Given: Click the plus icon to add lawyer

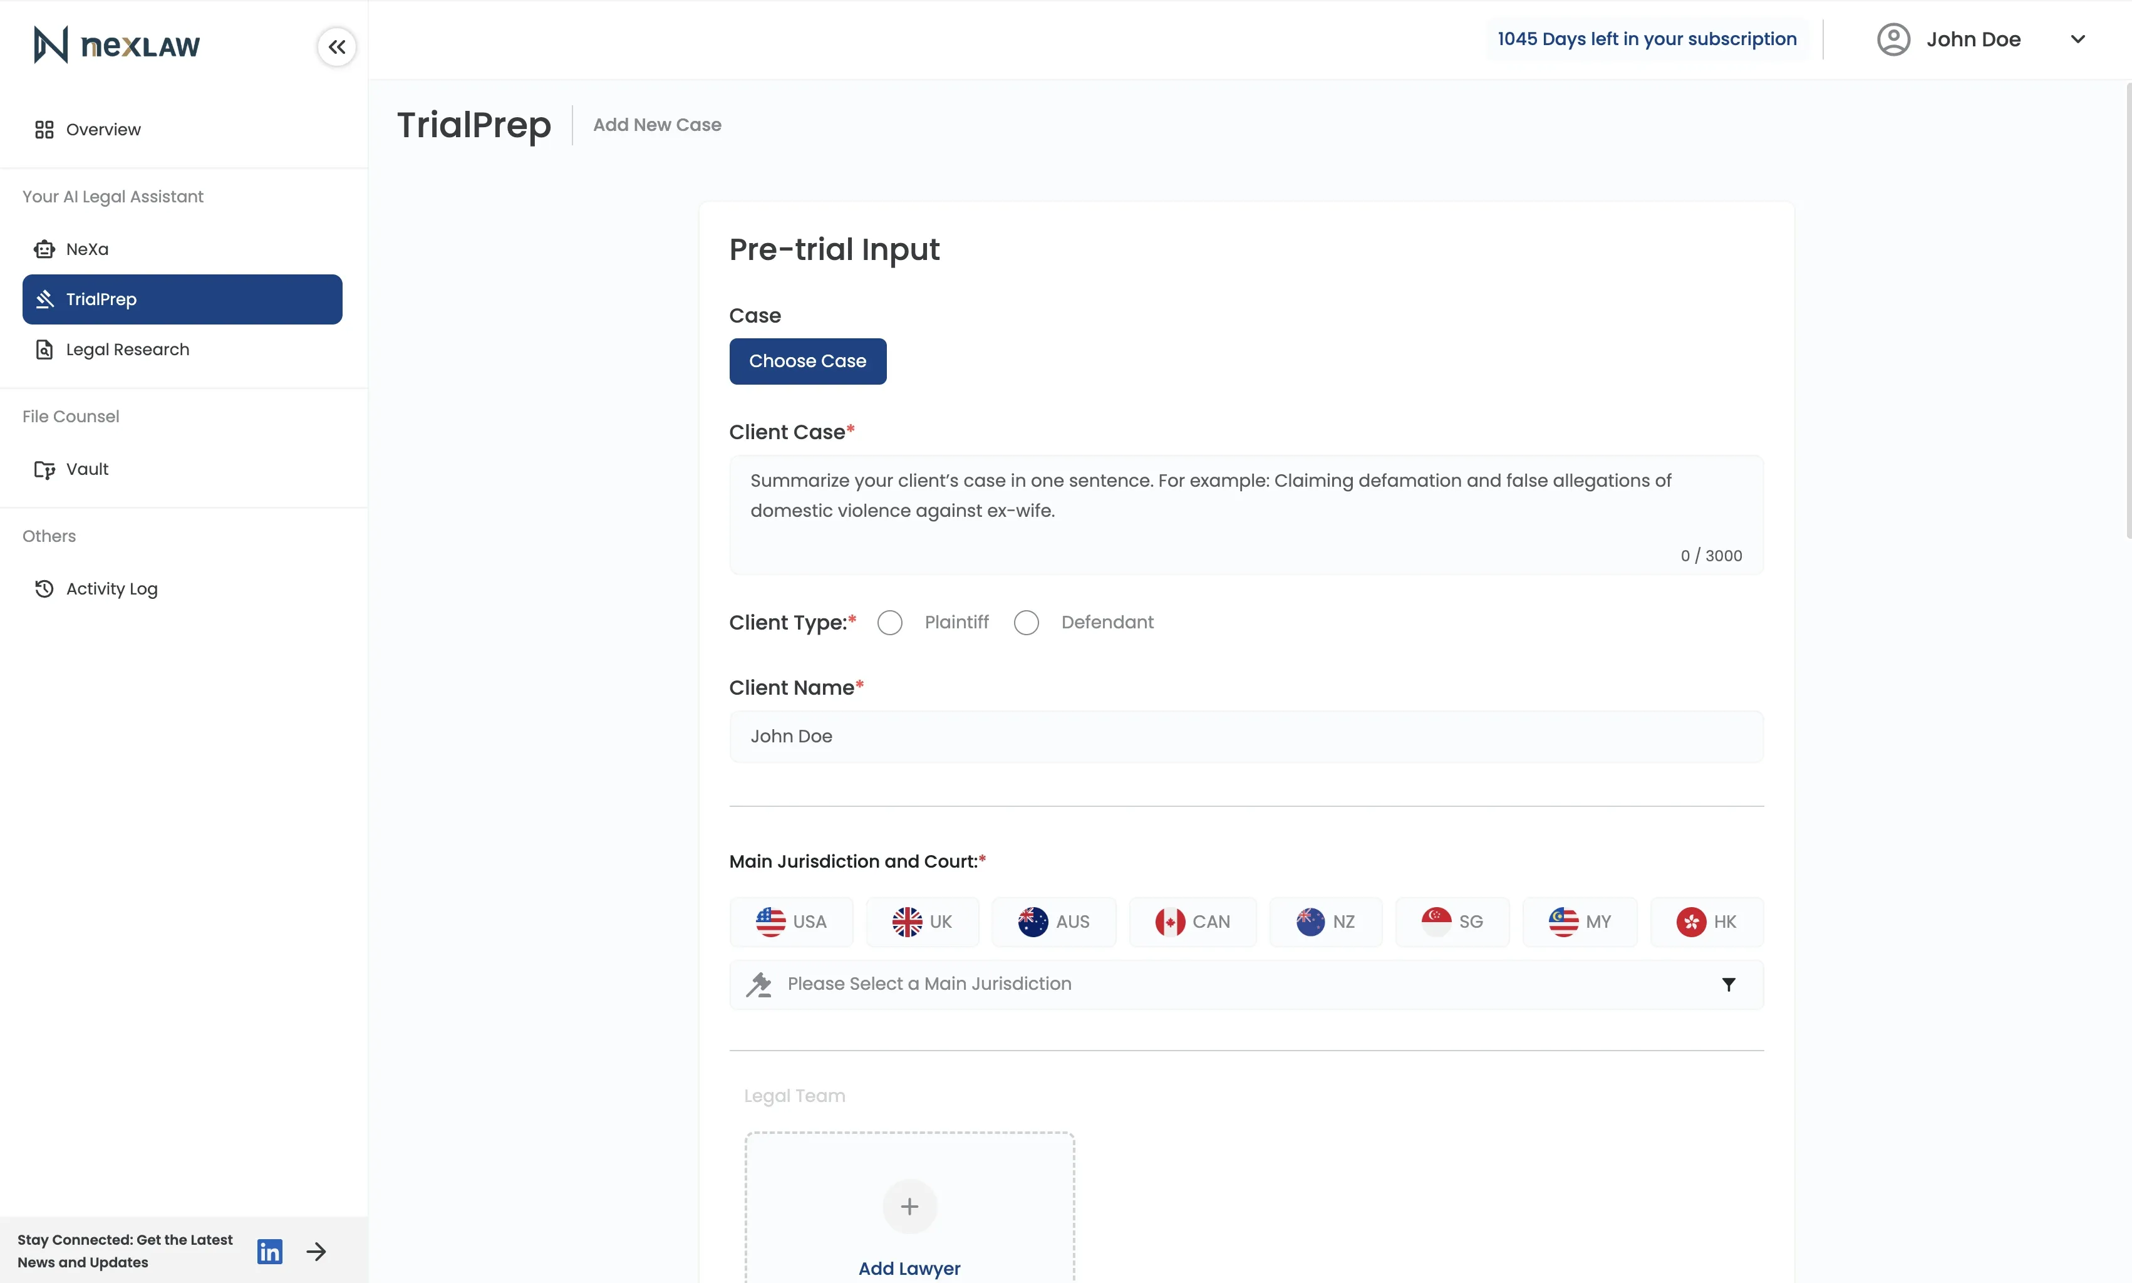Looking at the screenshot, I should [x=909, y=1206].
